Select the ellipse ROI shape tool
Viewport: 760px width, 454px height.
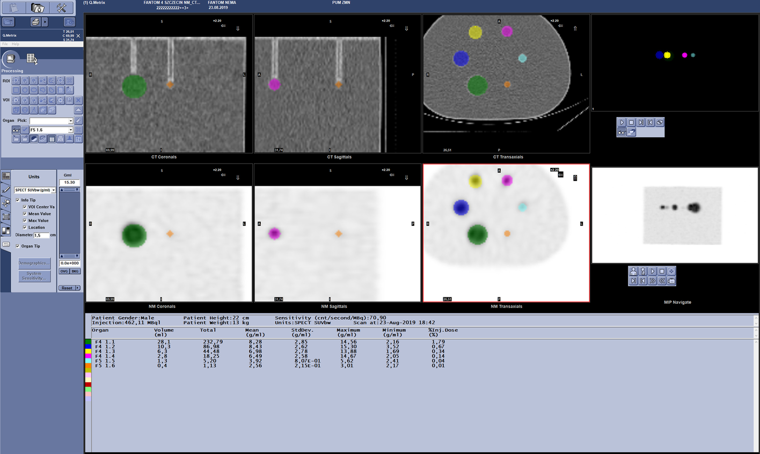[34, 90]
